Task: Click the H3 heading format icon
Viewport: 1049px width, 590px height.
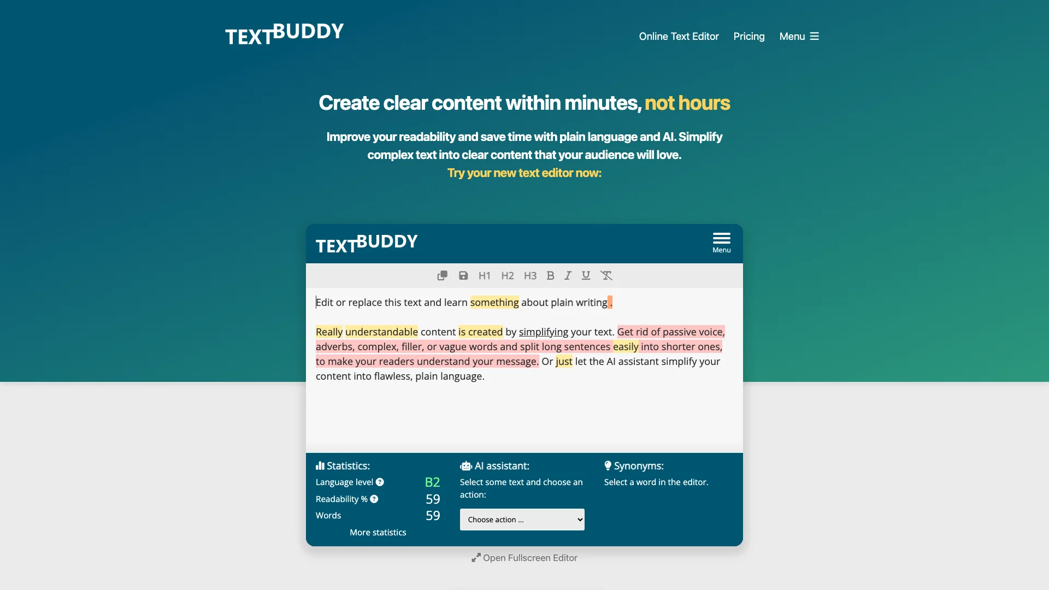Action: 529,275
